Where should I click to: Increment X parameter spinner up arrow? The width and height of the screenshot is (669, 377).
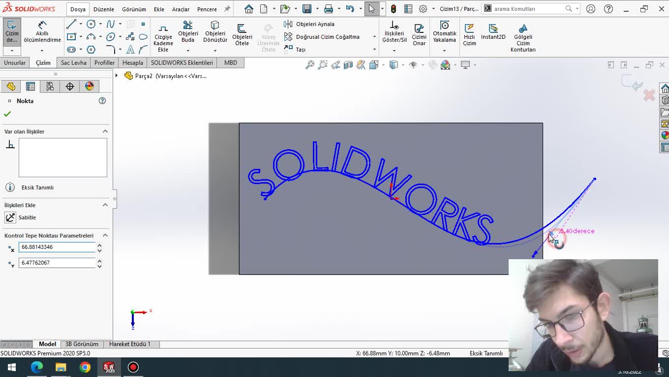coord(99,245)
